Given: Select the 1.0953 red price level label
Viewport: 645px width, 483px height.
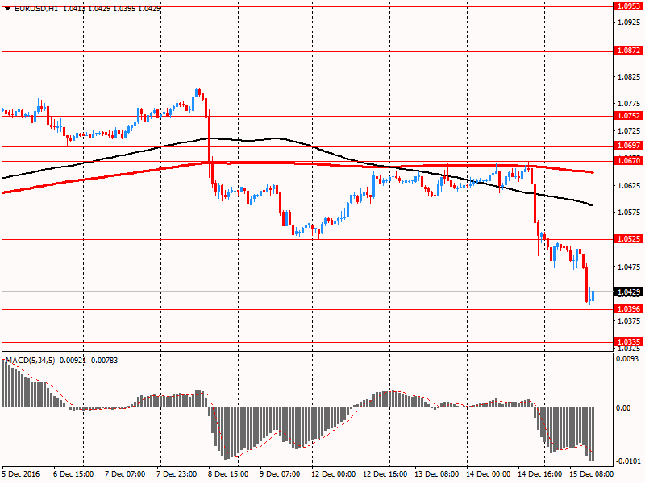Looking at the screenshot, I should (629, 6).
